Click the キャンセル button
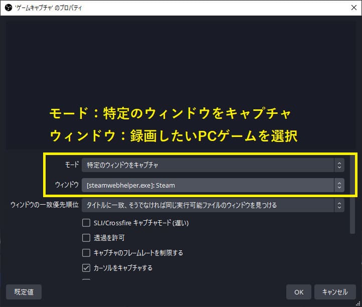This screenshot has width=362, height=307. coord(335,292)
